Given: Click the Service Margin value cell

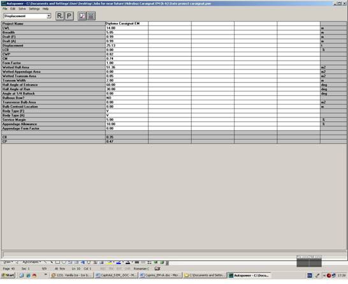Looking at the screenshot, I should coord(127,119).
